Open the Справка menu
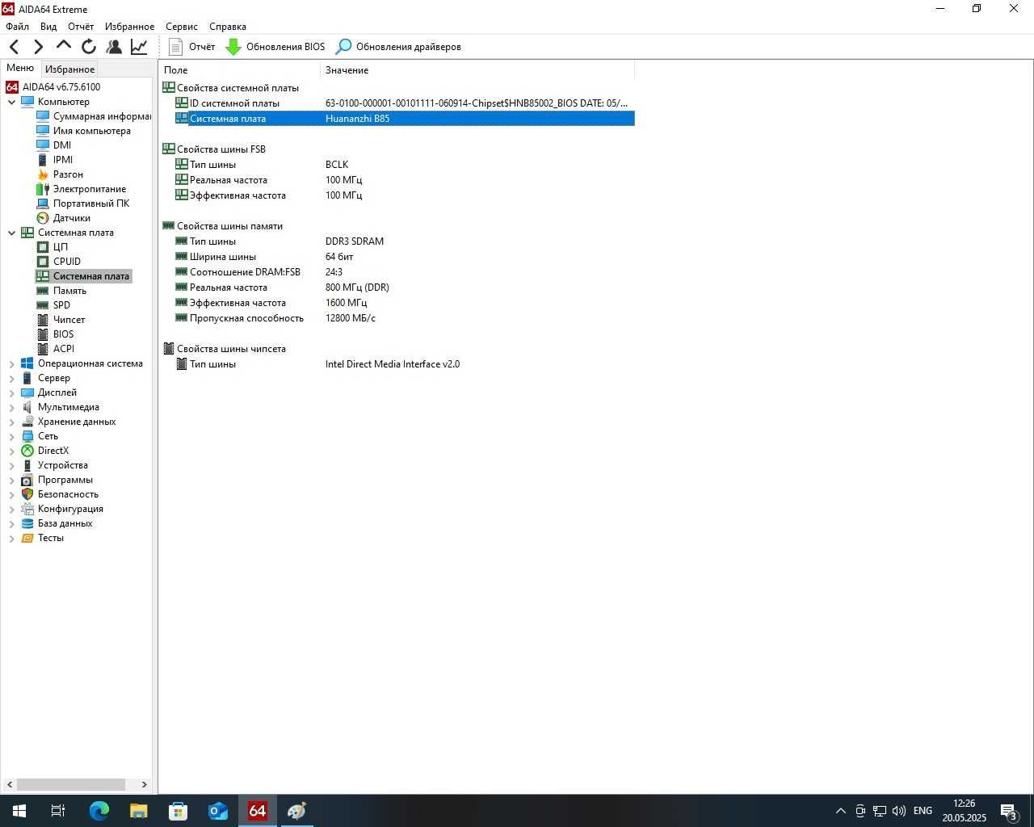This screenshot has height=827, width=1034. coord(228,27)
